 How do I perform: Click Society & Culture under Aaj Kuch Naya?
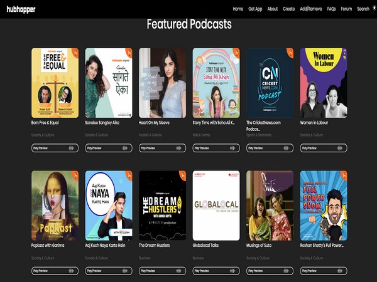click(97, 258)
